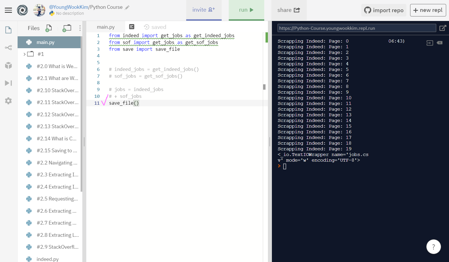Click the file panel scrollbar

[81, 113]
